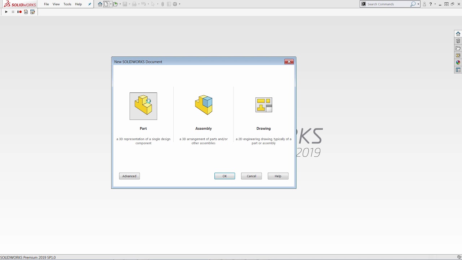Click the Part label text
462x260 pixels.
click(143, 129)
